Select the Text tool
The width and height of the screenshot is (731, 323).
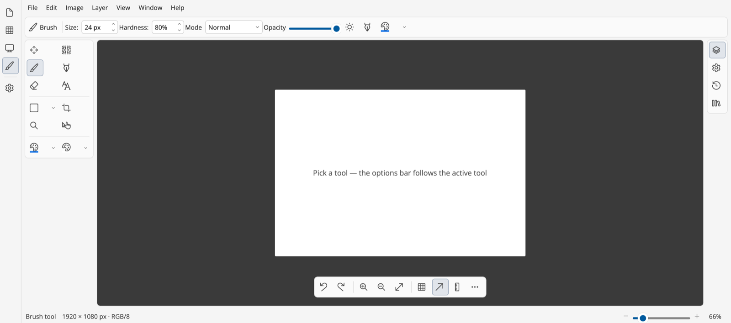coord(66,86)
